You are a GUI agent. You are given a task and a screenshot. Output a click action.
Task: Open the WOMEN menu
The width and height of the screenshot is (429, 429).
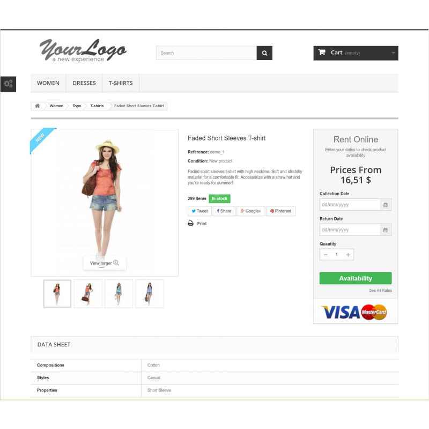[x=48, y=83]
